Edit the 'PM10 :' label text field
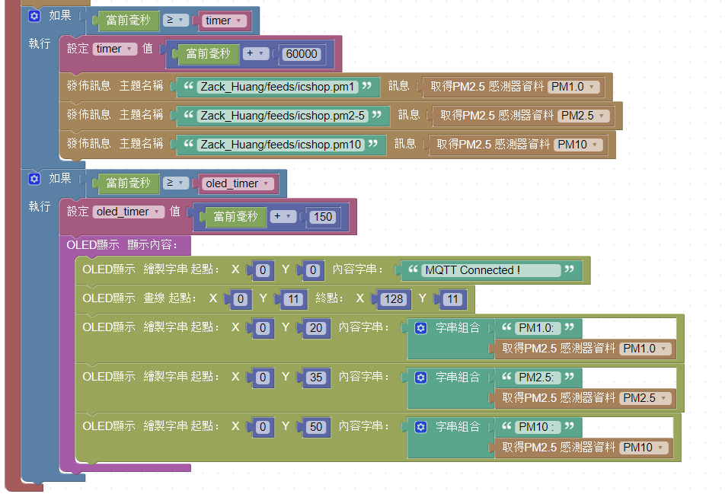725x494 pixels. [x=538, y=427]
